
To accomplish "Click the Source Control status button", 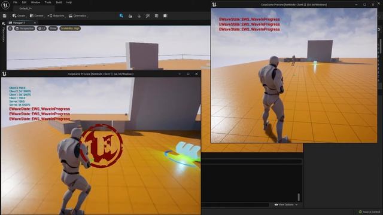I will click(369, 212).
